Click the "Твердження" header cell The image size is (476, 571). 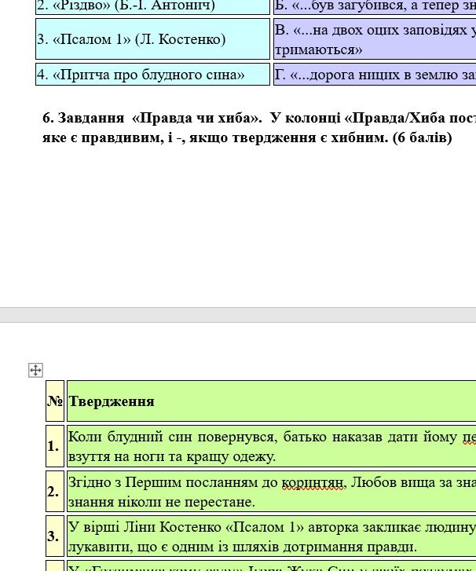coord(112,401)
